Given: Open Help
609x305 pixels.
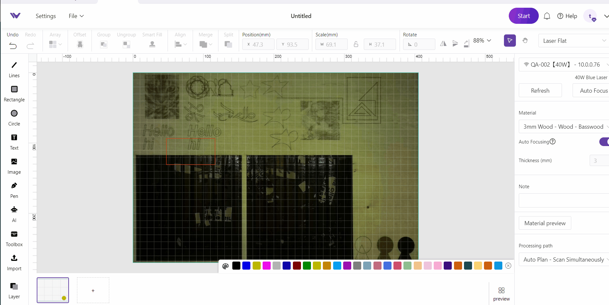Looking at the screenshot, I should pos(567,16).
